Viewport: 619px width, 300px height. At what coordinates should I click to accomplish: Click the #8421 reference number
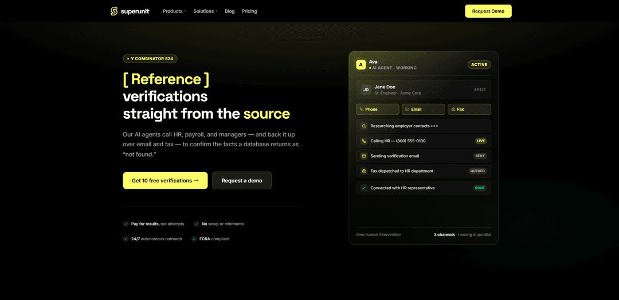pos(480,89)
